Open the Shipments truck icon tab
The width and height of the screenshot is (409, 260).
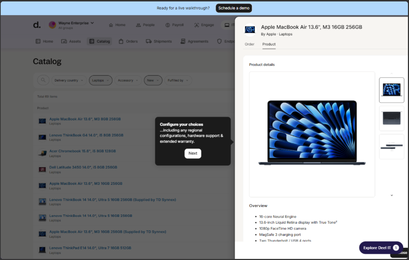pyautogui.click(x=148, y=41)
